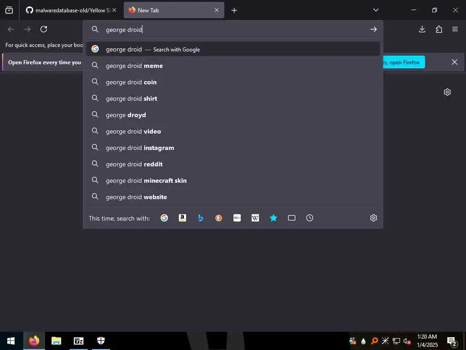Close the New Tab tab
This screenshot has height=350, width=466.
(217, 10)
